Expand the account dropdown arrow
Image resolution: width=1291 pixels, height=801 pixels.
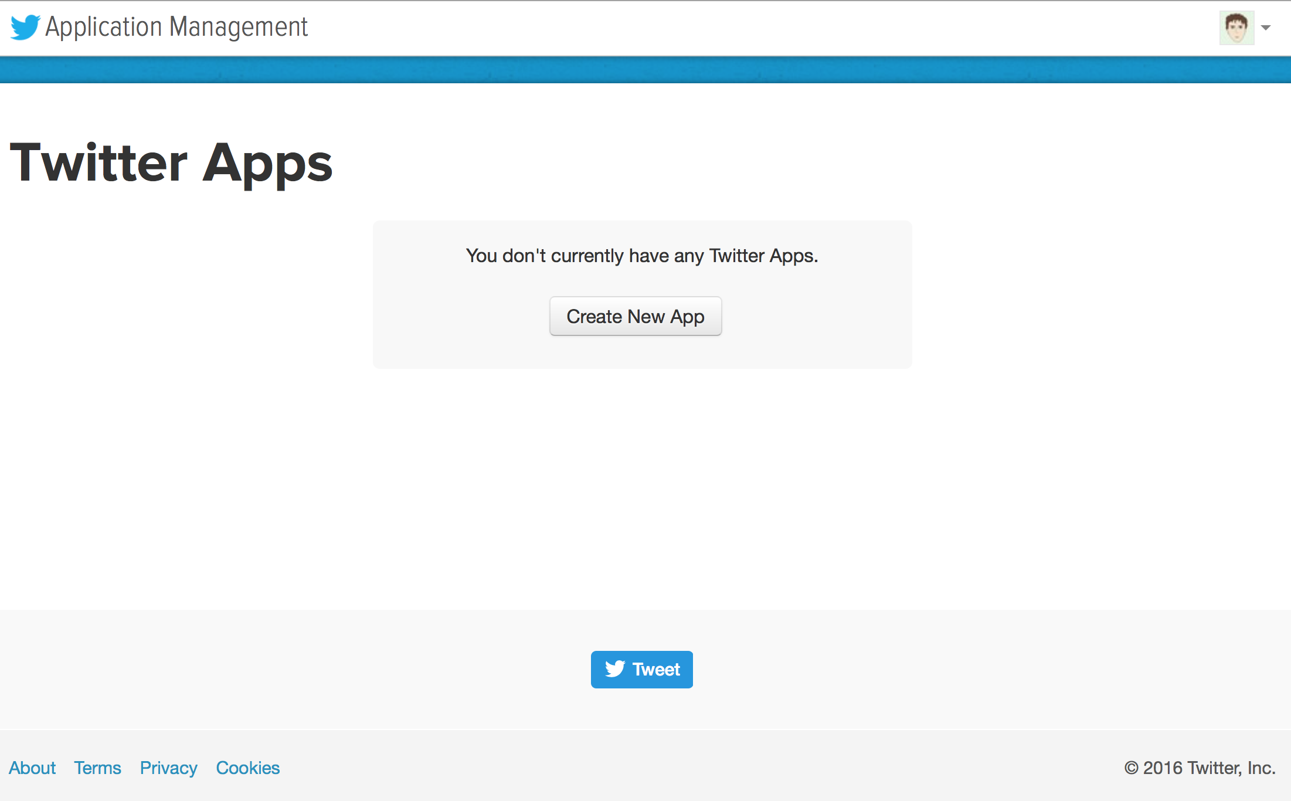(1266, 28)
